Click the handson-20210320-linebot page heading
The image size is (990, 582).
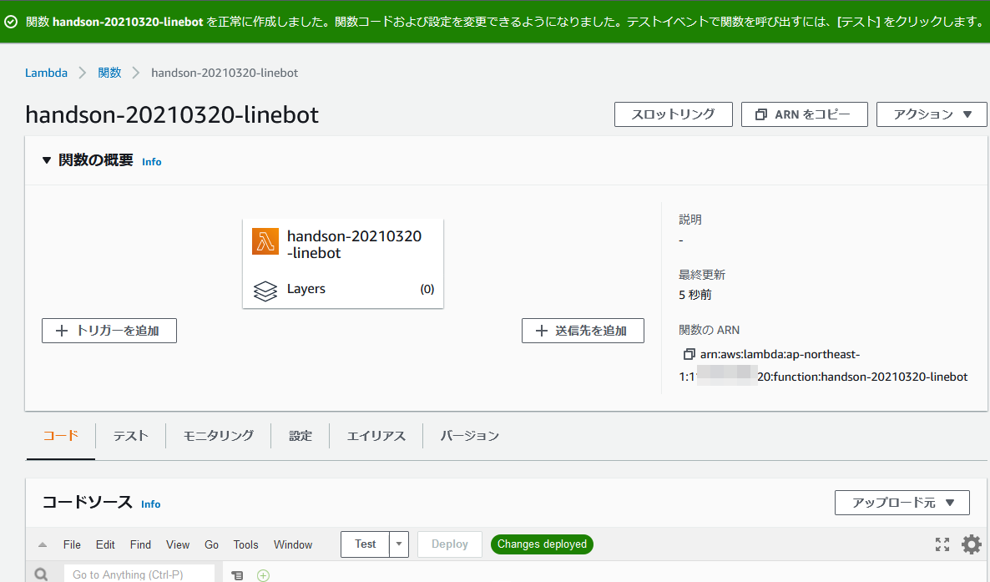coord(172,114)
